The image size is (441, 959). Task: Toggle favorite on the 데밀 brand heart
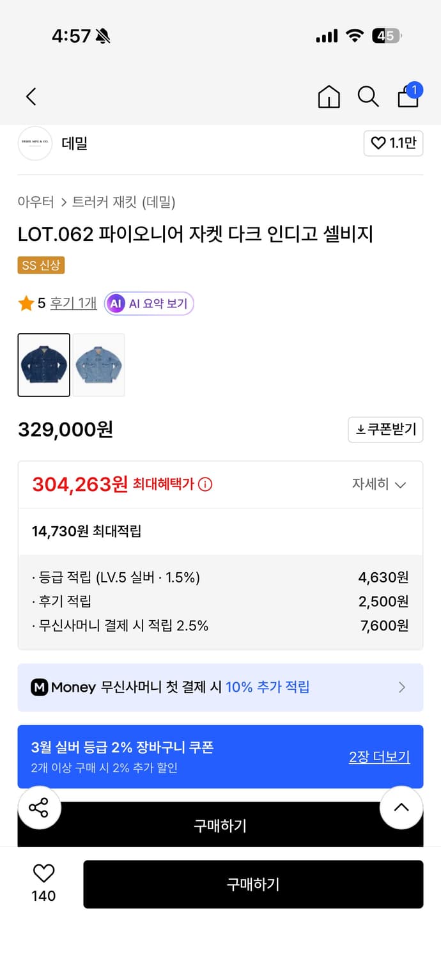click(x=392, y=143)
